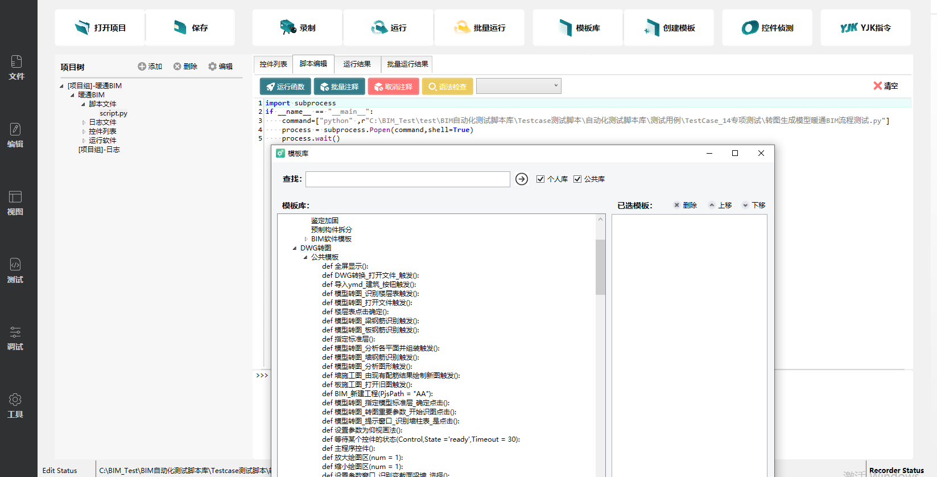Open the 模板库 template library toolbar button
The image size is (937, 477).
click(x=577, y=27)
